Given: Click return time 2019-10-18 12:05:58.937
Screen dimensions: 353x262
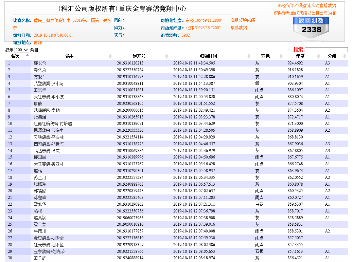Looking at the screenshot, I should pyautogui.click(x=194, y=171).
